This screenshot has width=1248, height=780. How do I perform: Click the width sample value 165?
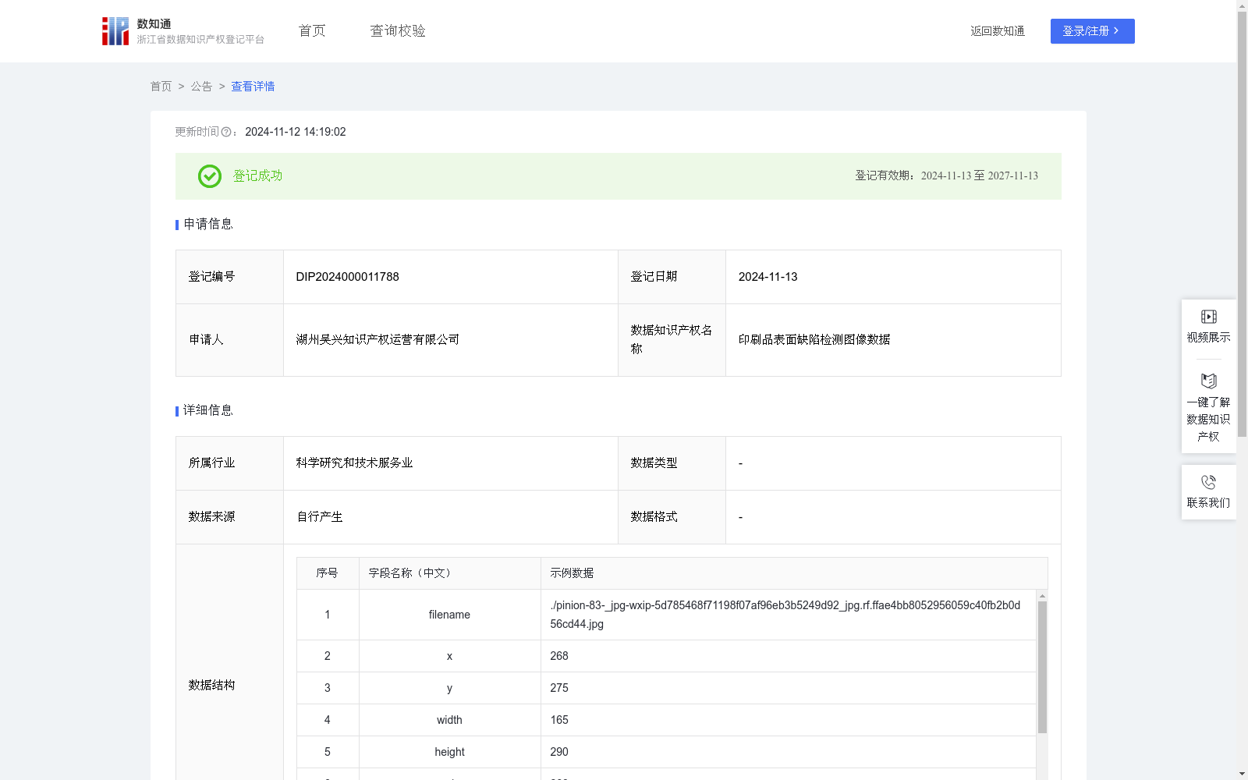coord(559,720)
